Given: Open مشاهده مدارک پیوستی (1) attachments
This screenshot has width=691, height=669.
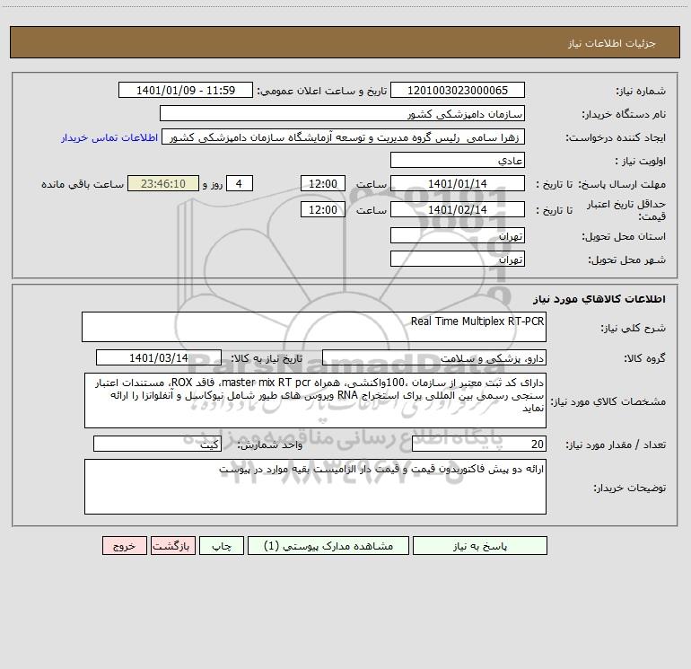Looking at the screenshot, I should (x=328, y=546).
